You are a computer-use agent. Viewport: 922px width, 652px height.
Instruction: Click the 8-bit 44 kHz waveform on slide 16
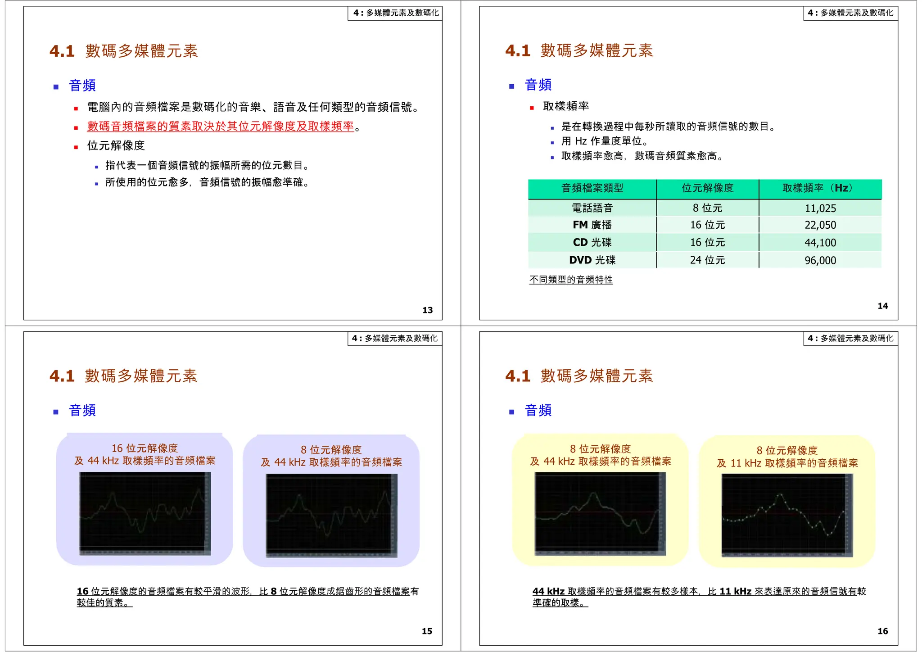[x=600, y=513]
